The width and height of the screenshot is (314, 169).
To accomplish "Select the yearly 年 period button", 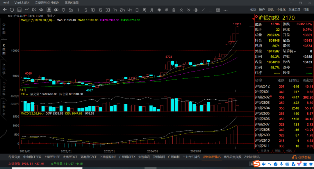I will 166,10.
